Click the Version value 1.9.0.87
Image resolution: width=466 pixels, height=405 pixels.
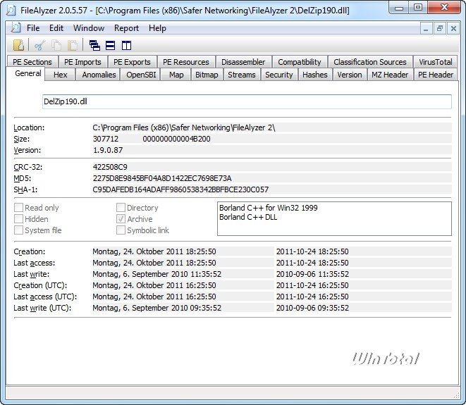pyautogui.click(x=108, y=150)
